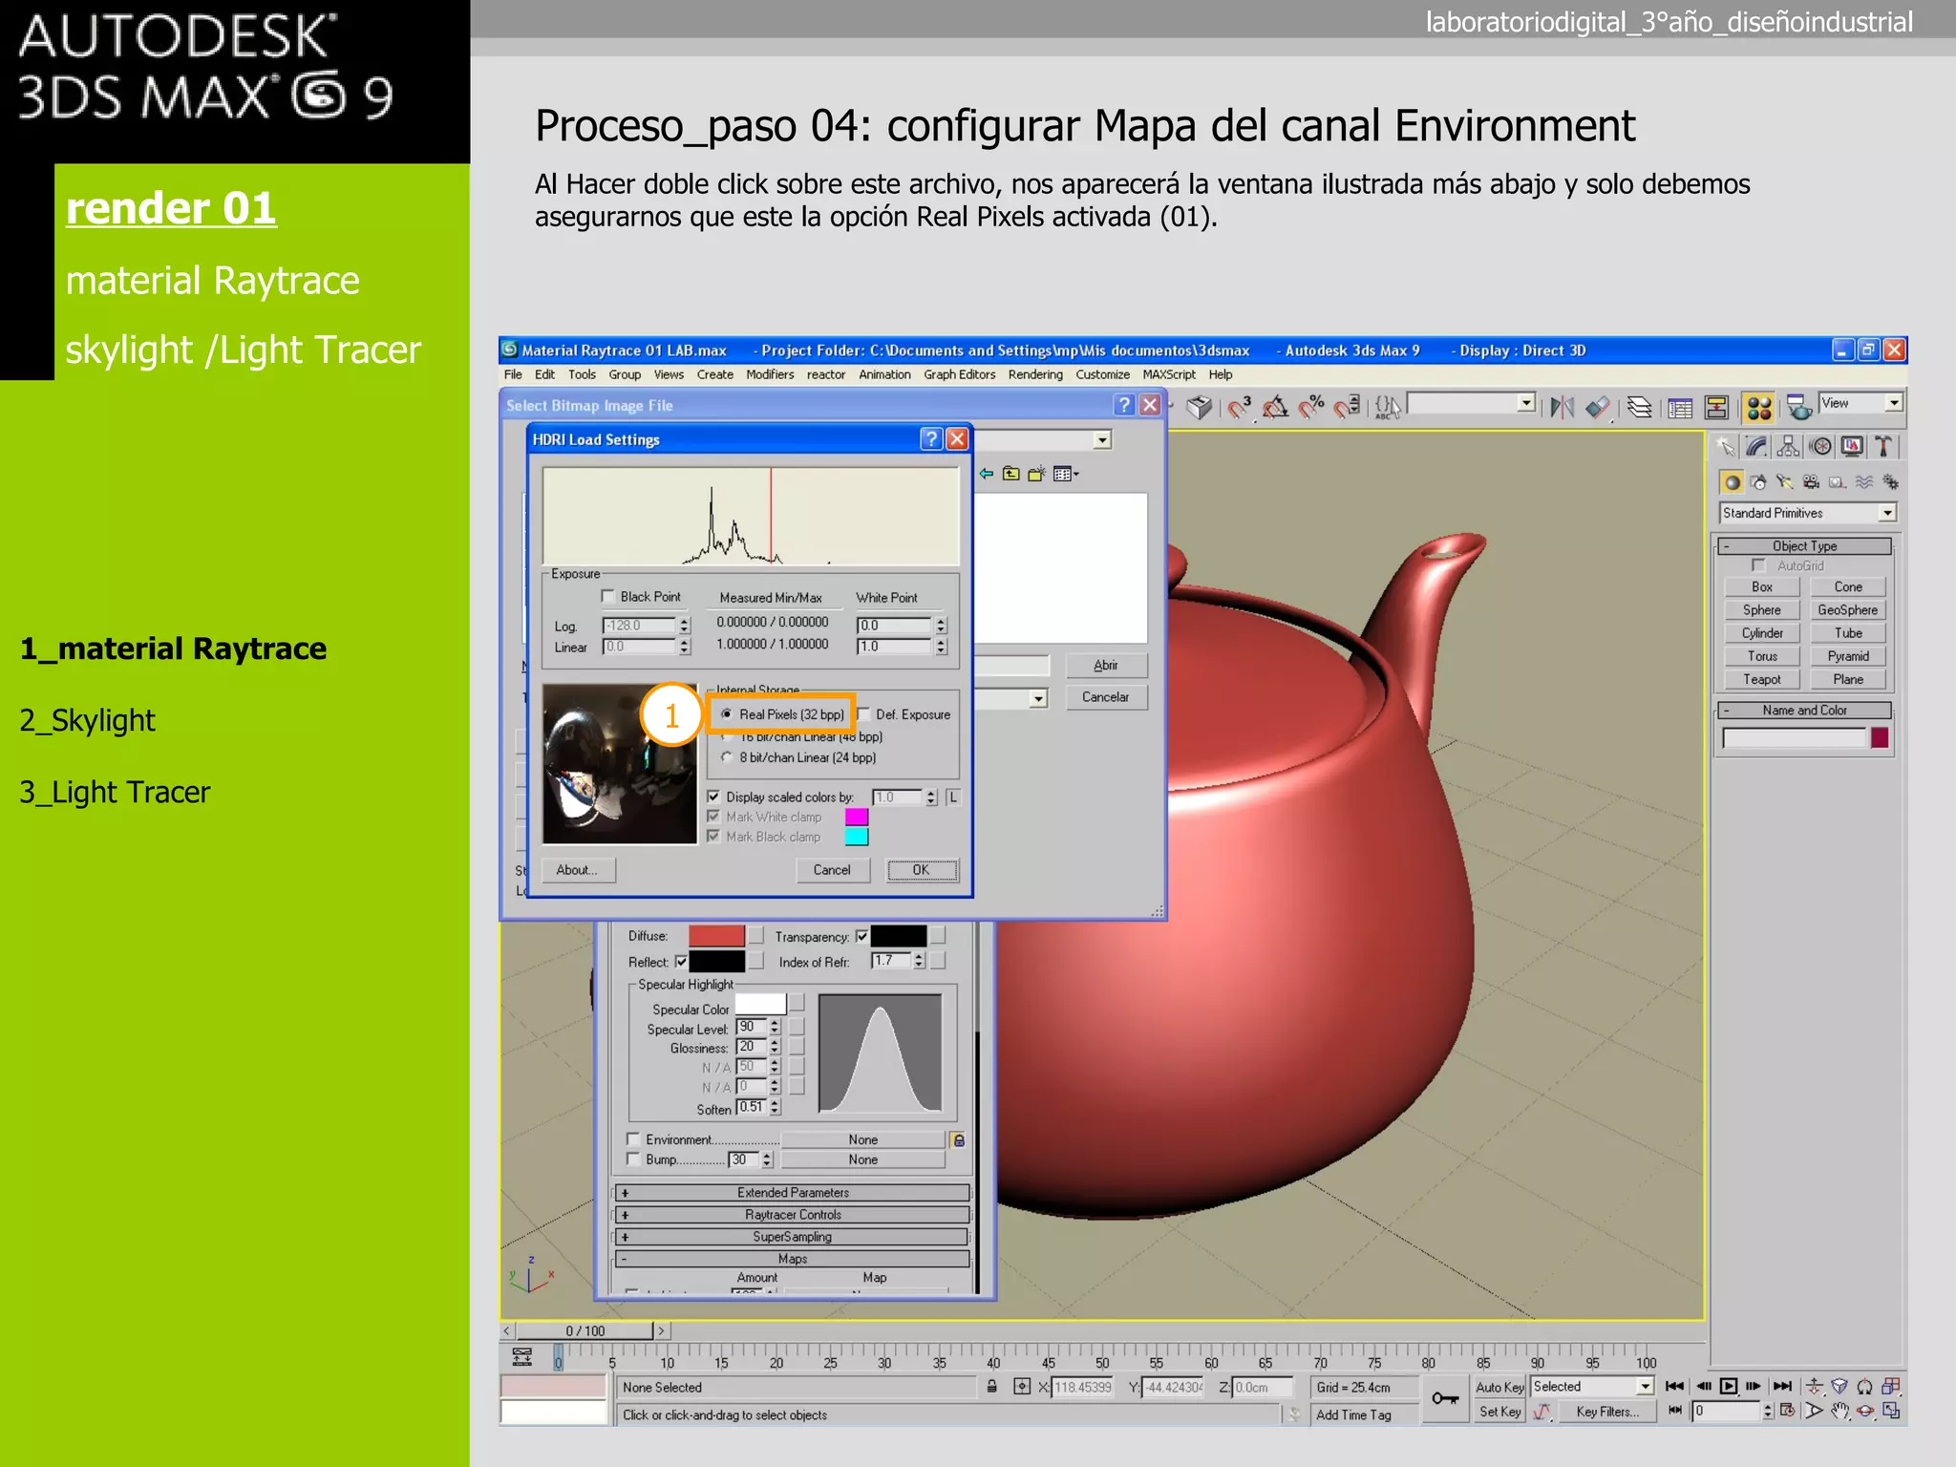This screenshot has width=1956, height=1467.
Task: Open Schematic View toolbar icon
Action: 1716,408
